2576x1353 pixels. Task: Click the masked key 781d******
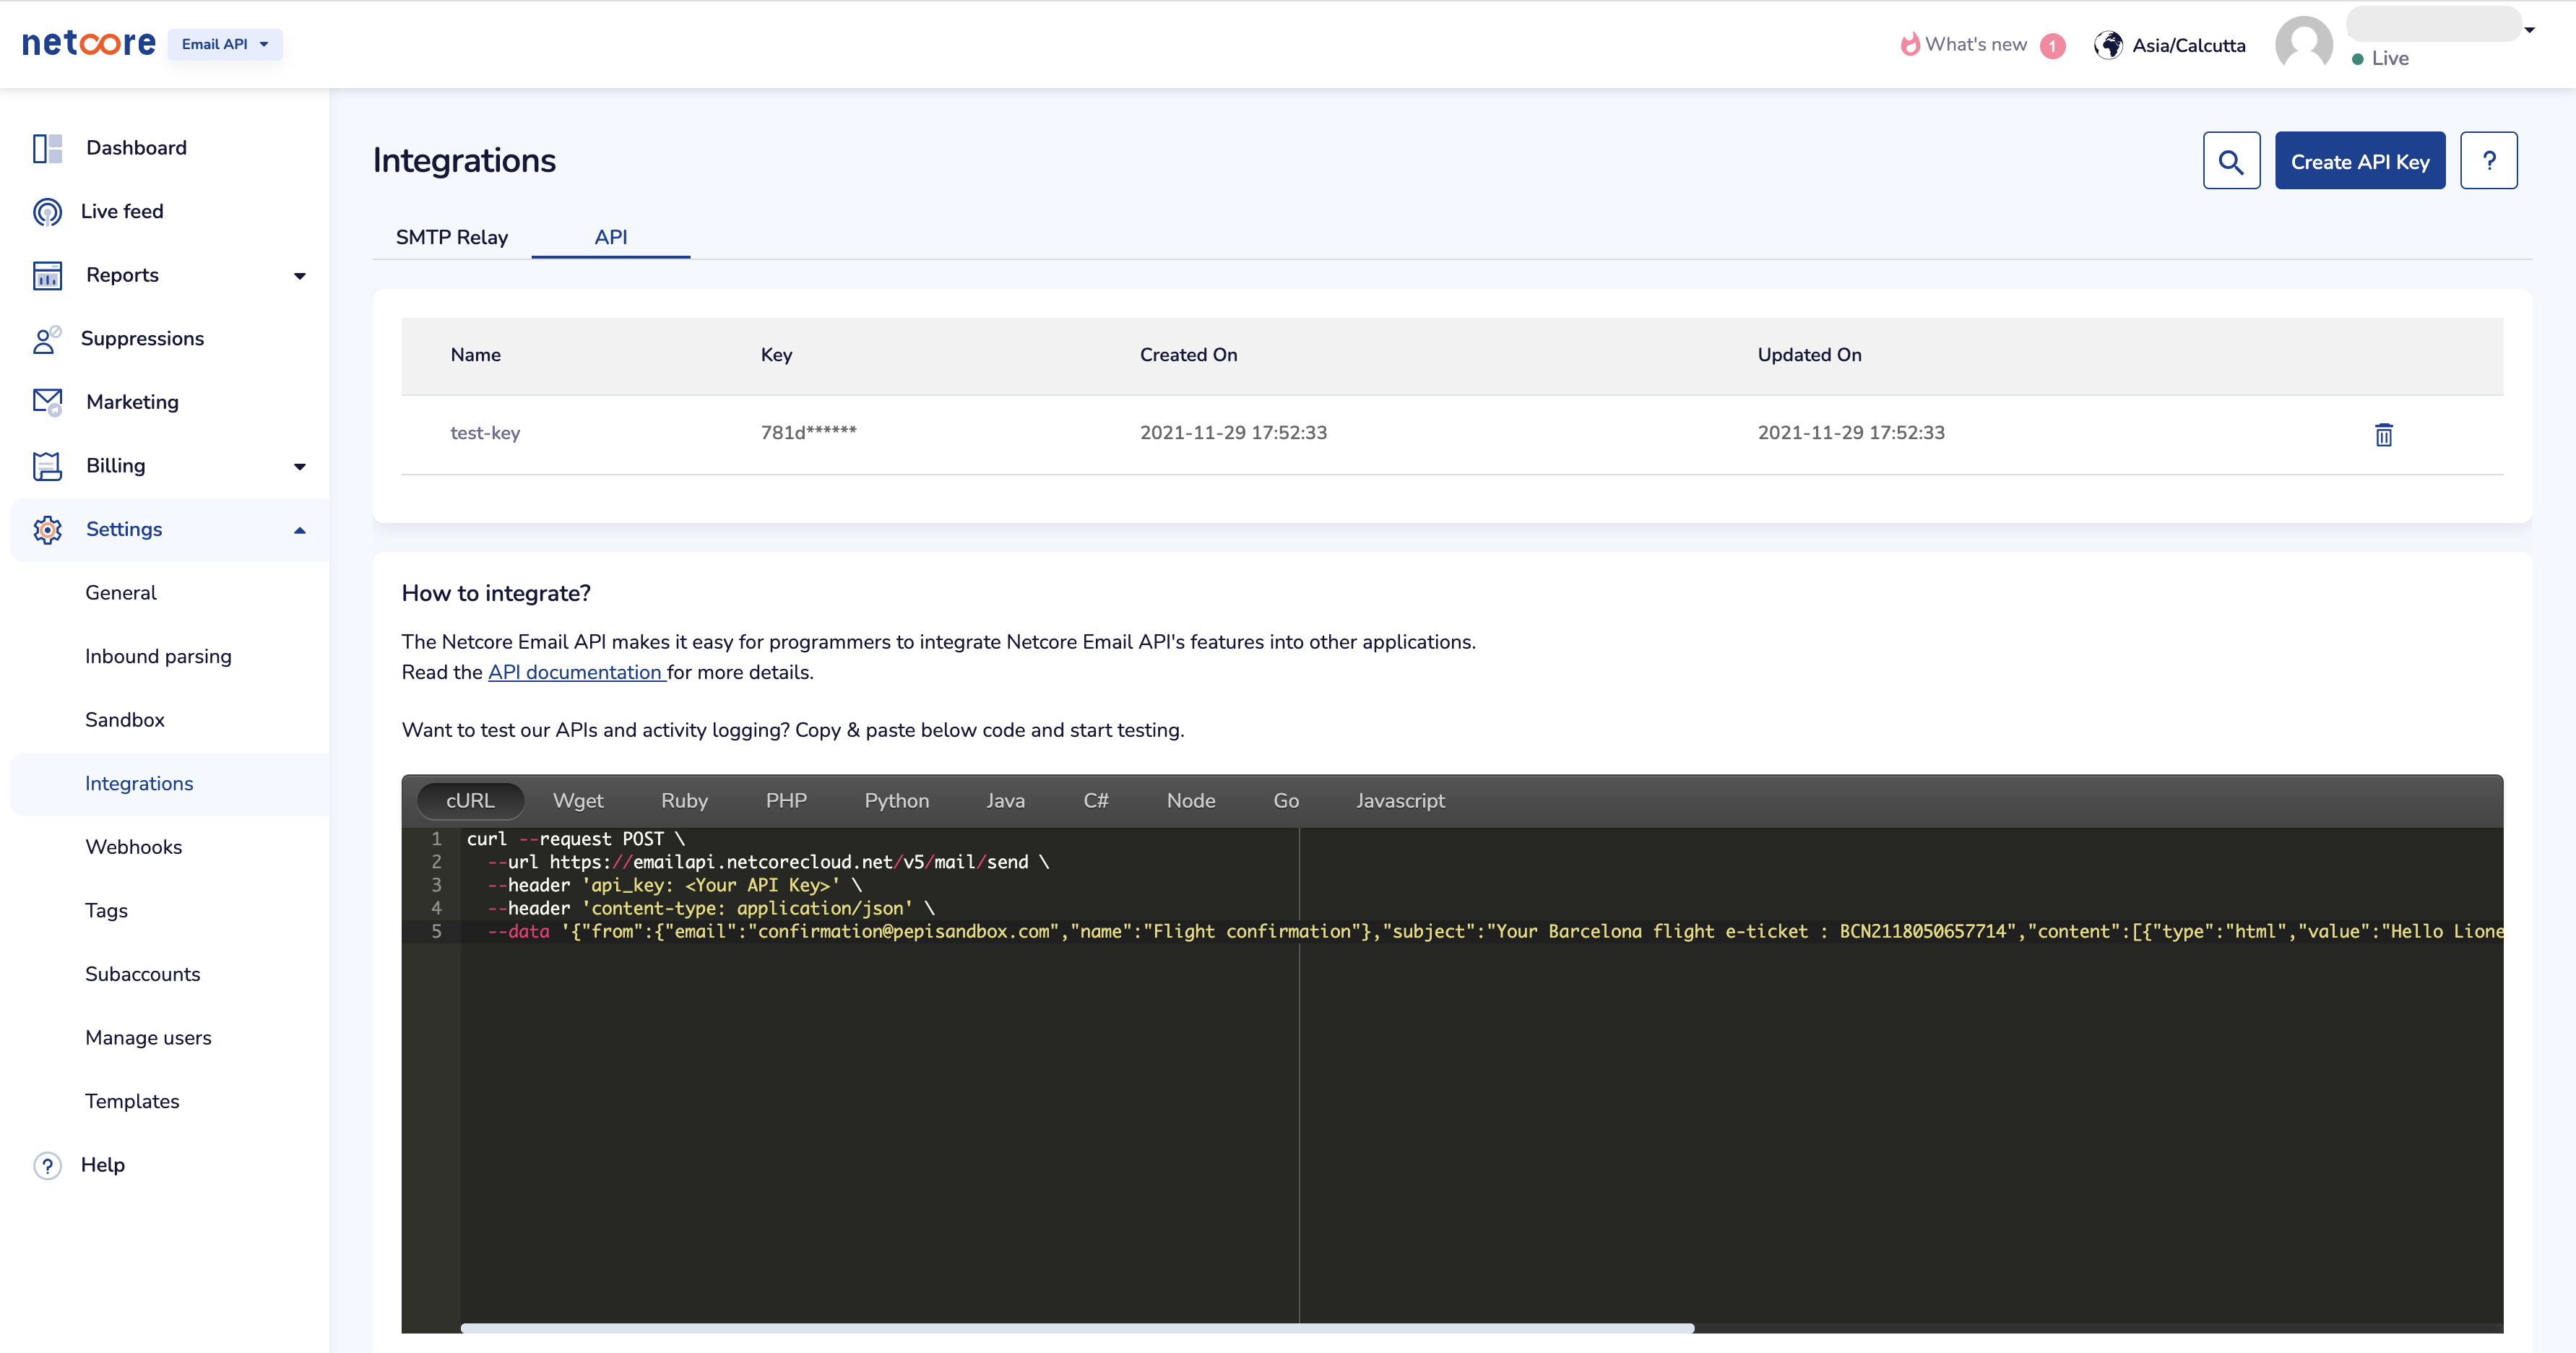point(808,433)
